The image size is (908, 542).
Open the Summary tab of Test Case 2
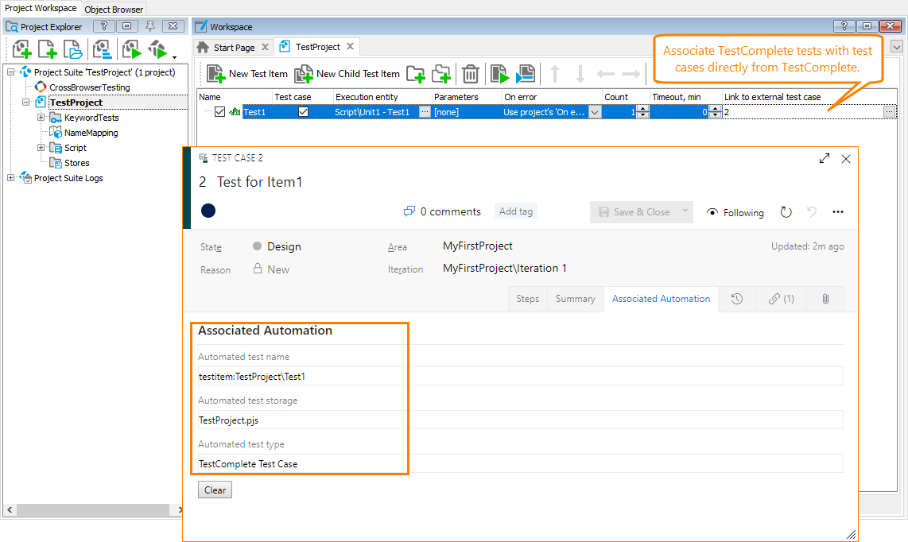point(575,298)
